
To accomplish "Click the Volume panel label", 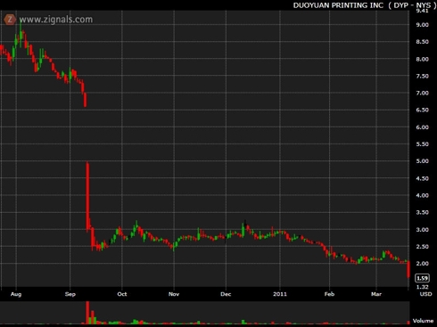I will [x=423, y=321].
